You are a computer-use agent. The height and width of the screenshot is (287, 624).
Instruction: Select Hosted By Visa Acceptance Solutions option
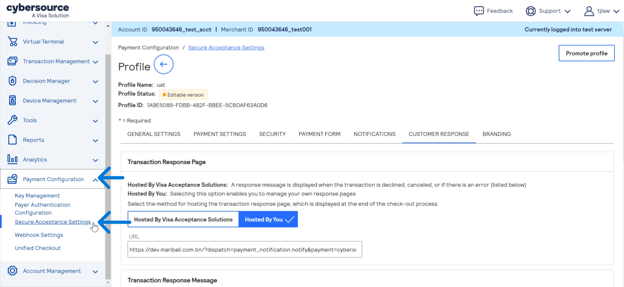(183, 220)
